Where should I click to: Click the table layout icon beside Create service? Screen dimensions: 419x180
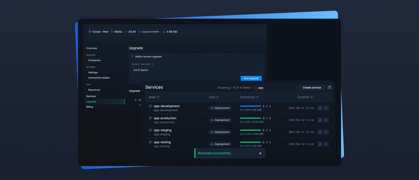point(330,87)
